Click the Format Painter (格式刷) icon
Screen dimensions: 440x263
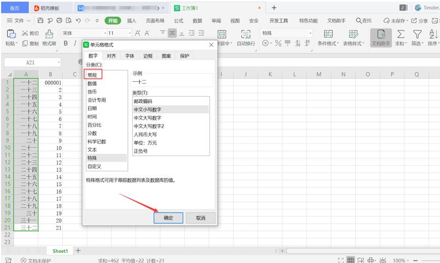click(49, 34)
